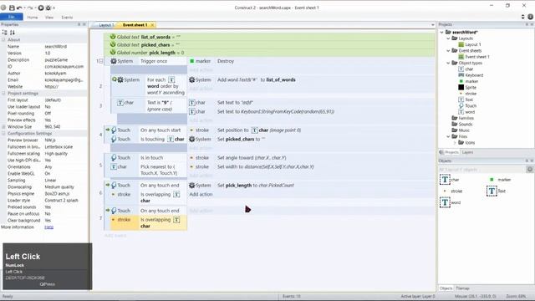Open the Home ribbon tab
Image resolution: width=535 pixels, height=301 pixels.
click(x=33, y=17)
